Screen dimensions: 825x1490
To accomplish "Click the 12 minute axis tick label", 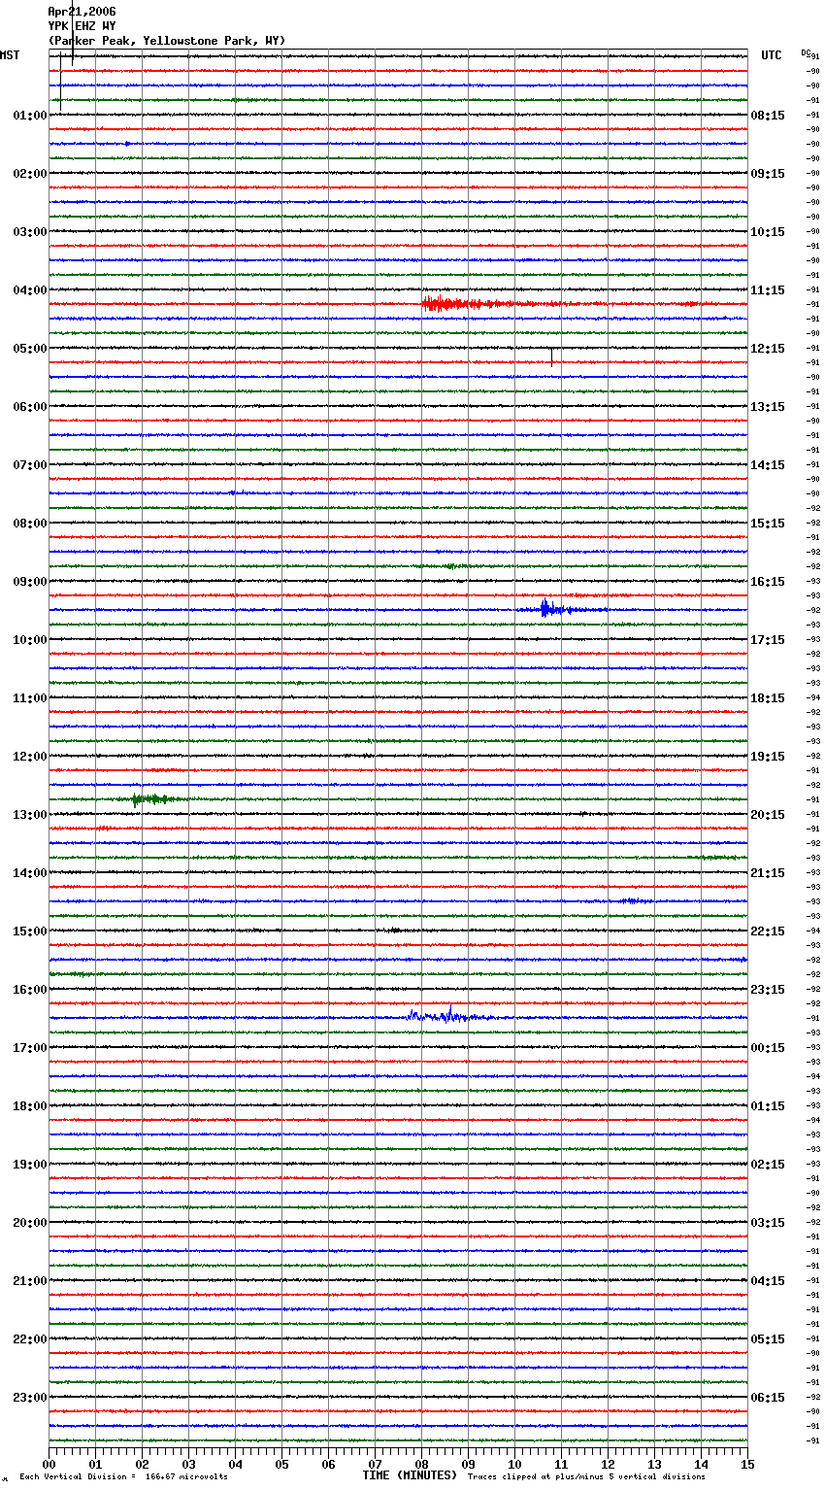I will (x=608, y=1464).
